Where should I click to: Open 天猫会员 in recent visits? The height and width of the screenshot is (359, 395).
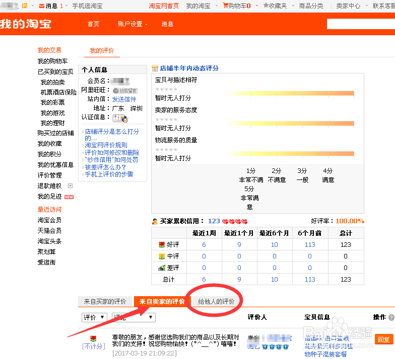49,230
